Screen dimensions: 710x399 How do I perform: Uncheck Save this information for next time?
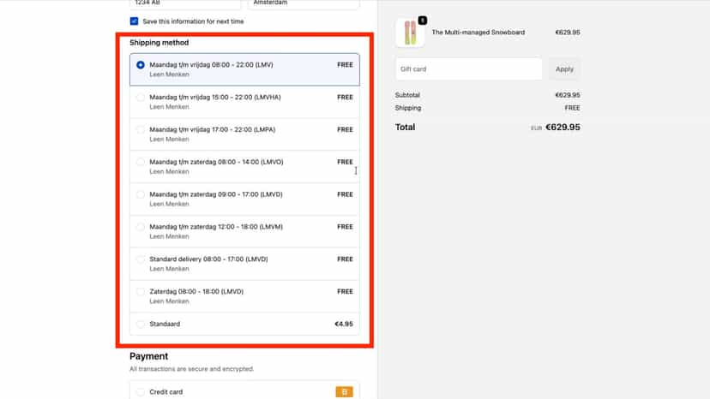134,21
